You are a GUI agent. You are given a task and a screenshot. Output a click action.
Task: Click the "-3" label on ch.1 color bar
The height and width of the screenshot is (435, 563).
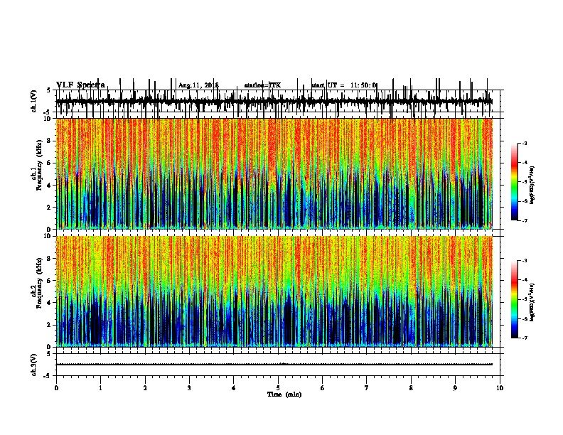525,143
